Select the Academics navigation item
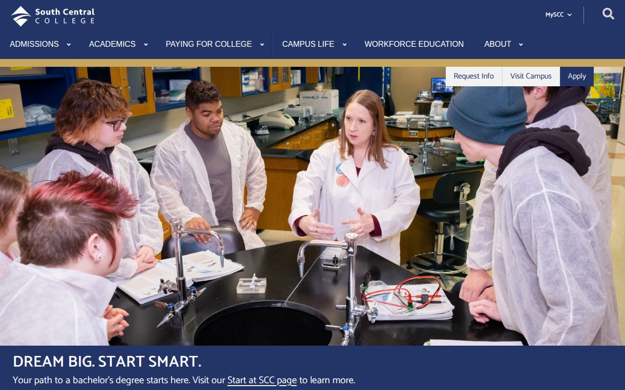 112,44
